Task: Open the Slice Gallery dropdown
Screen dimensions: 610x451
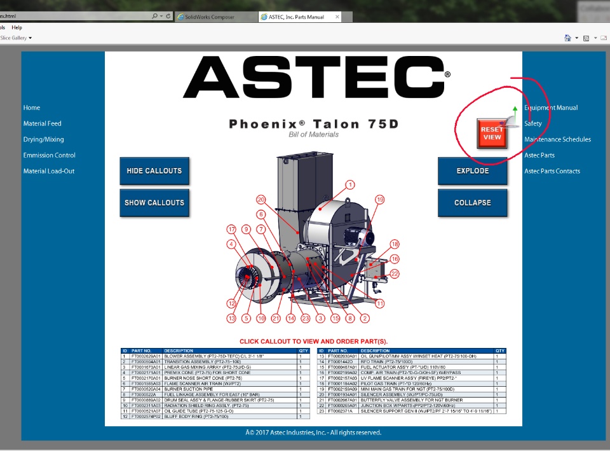Action: click(x=16, y=38)
